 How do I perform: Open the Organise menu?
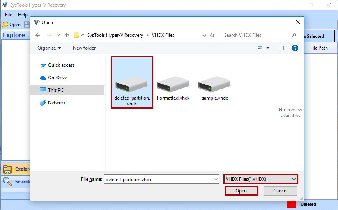49,48
